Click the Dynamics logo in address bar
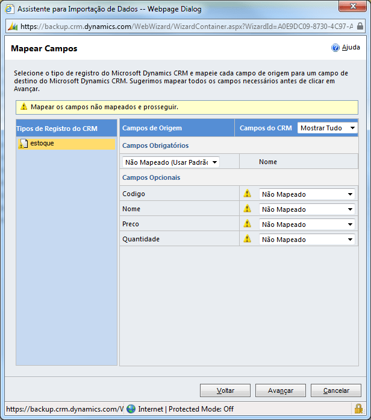 click(x=13, y=27)
